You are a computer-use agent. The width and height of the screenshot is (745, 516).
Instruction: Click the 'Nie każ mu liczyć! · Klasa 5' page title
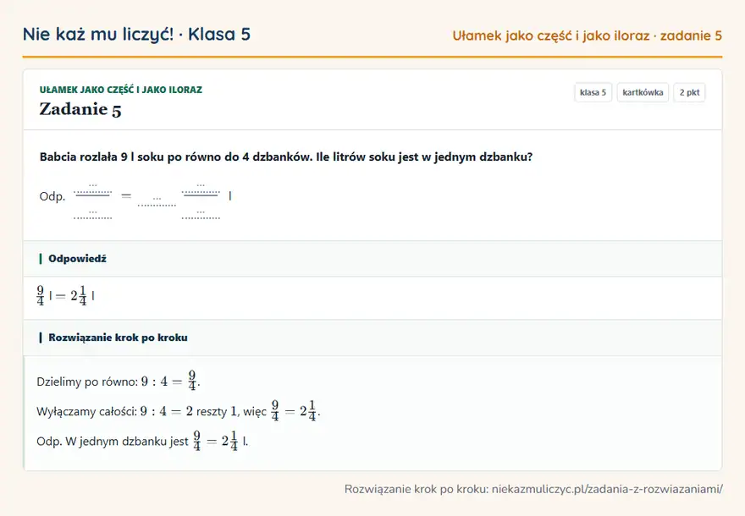(x=136, y=34)
